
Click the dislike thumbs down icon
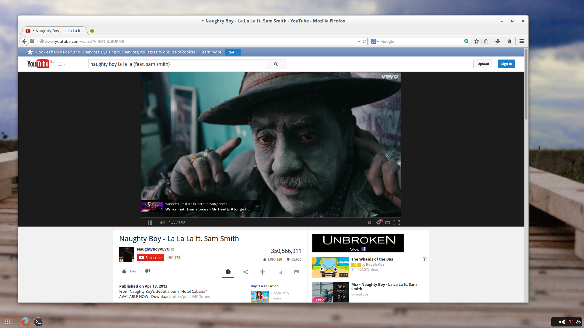coord(148,271)
